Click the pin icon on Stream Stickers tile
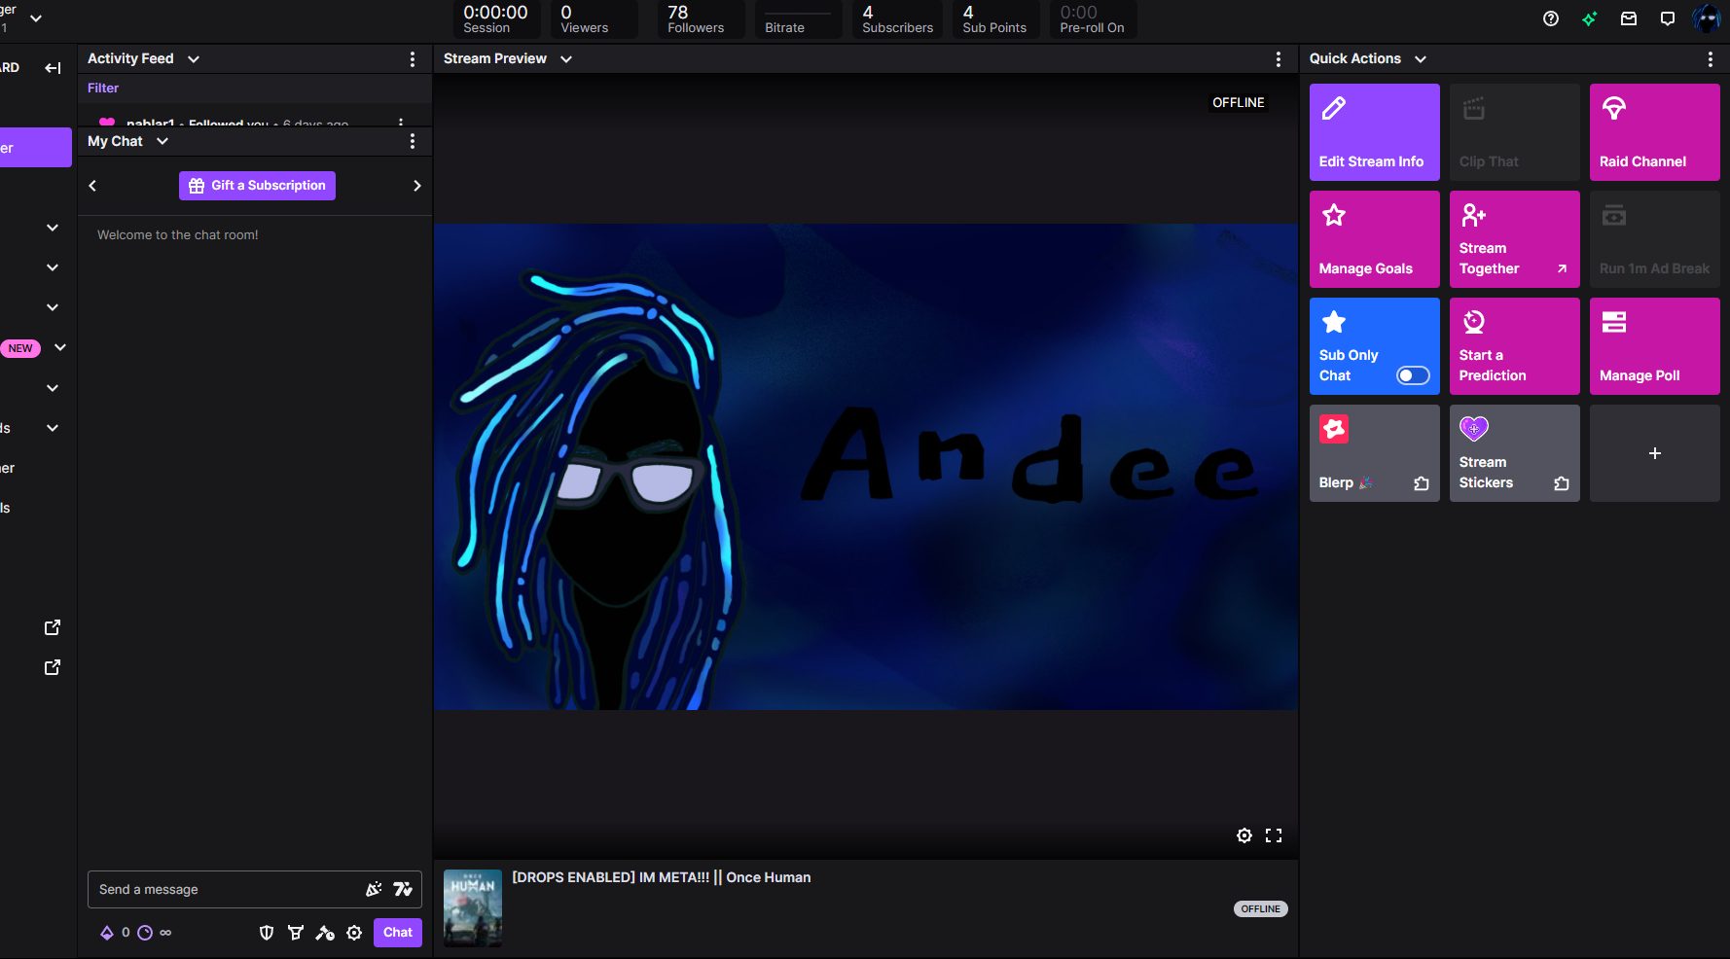 pos(1562,483)
